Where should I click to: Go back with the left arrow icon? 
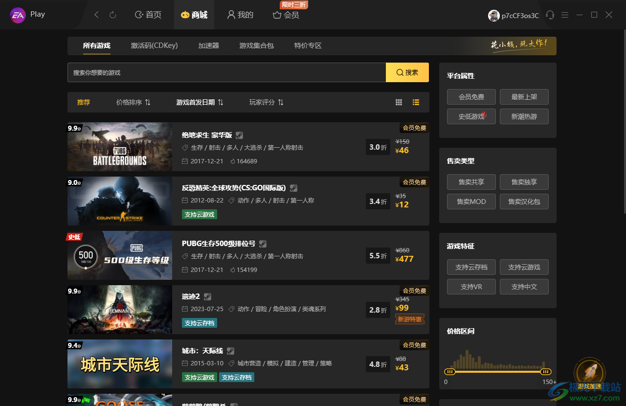96,15
